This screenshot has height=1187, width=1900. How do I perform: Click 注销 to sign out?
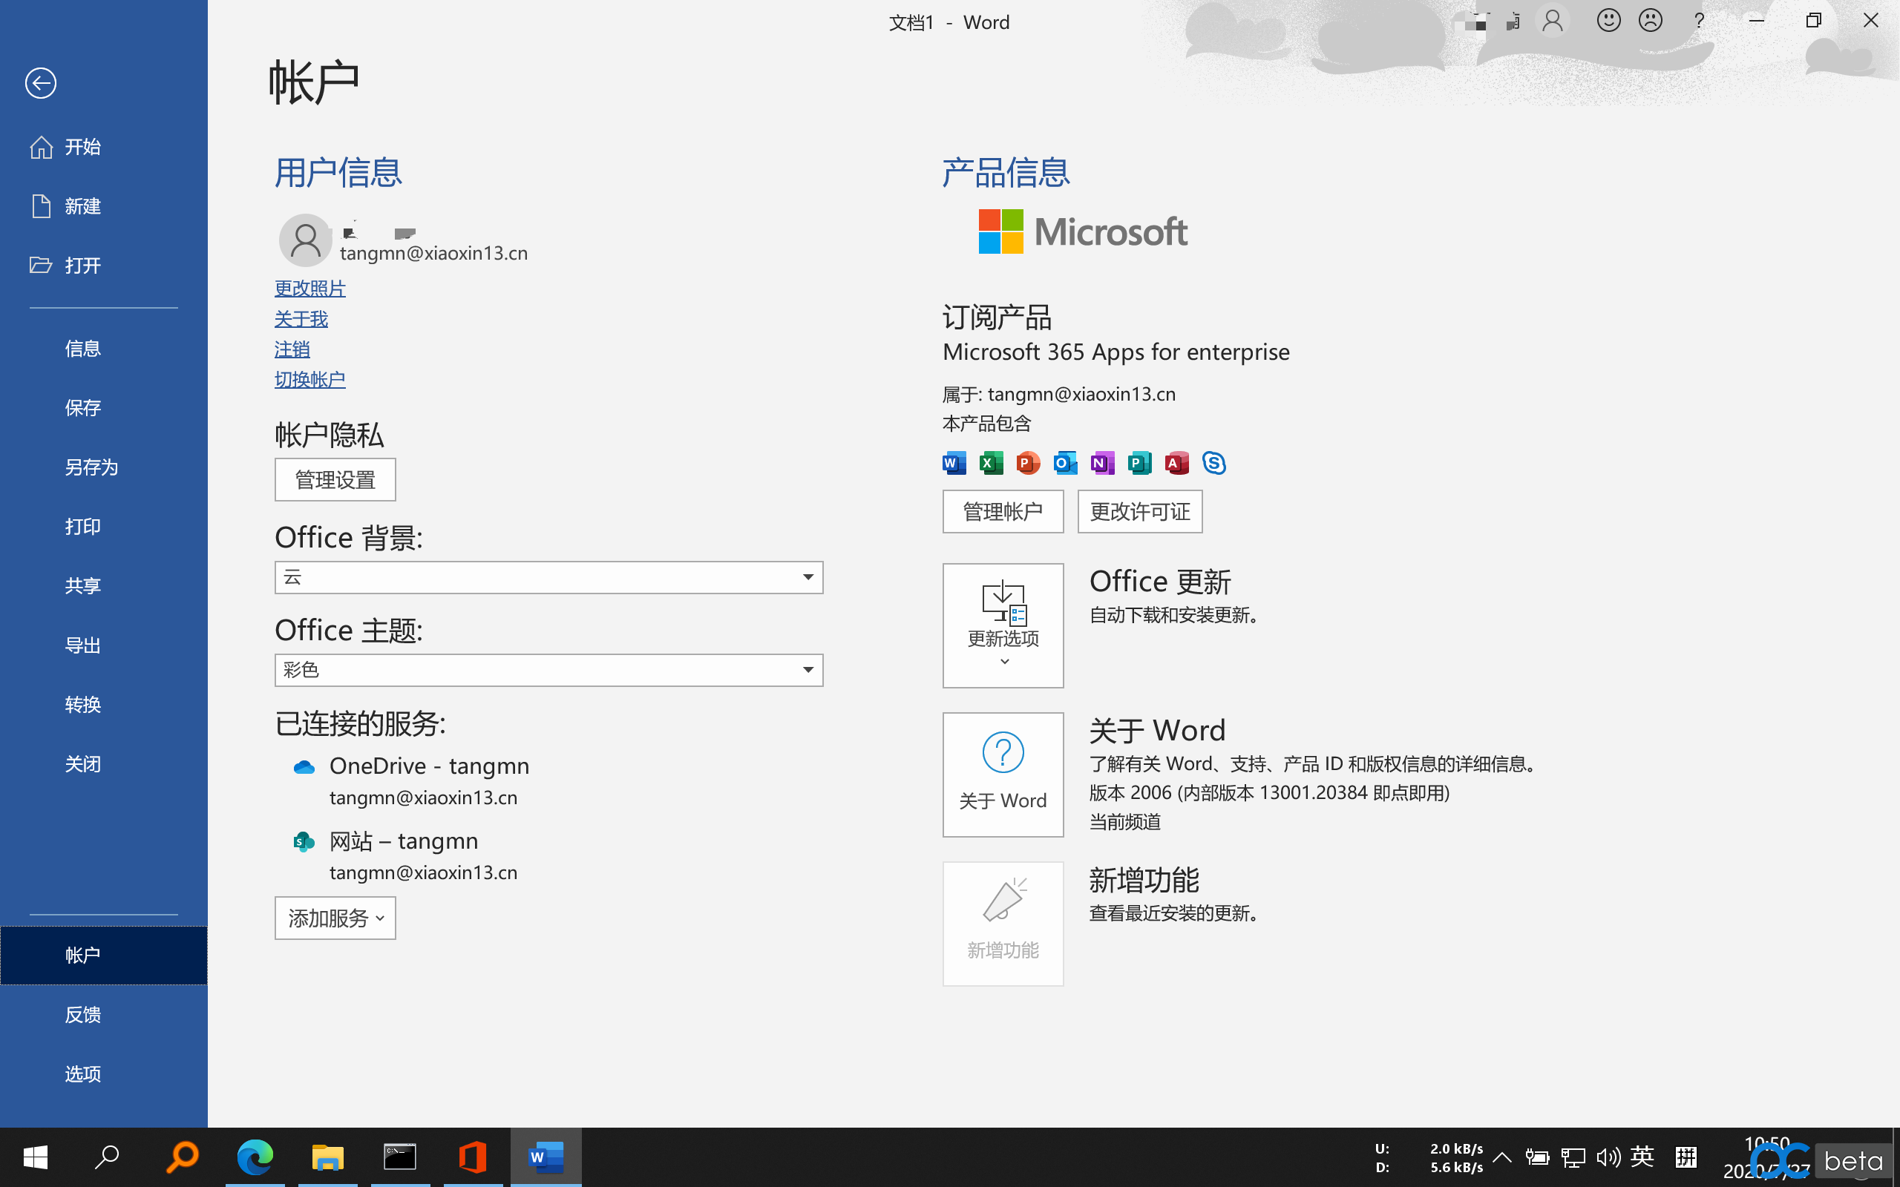(292, 349)
